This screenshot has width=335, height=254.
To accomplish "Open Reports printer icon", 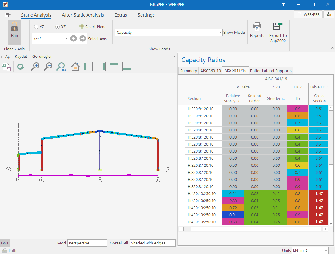I will 257,27.
